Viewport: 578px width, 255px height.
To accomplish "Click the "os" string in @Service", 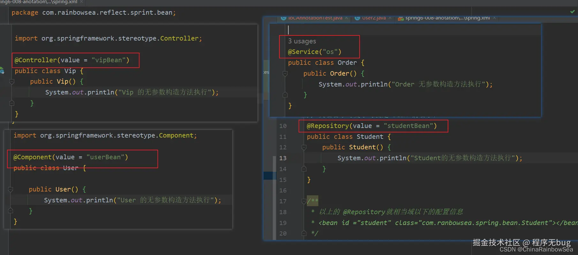I will [330, 52].
